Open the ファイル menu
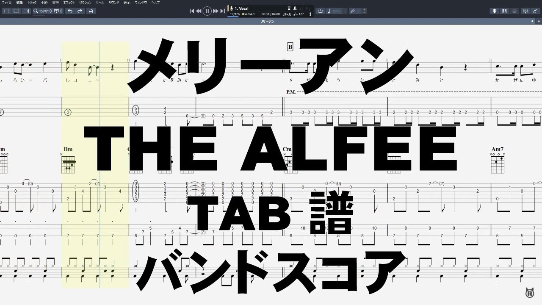Image resolution: width=542 pixels, height=305 pixels. coord(7,3)
